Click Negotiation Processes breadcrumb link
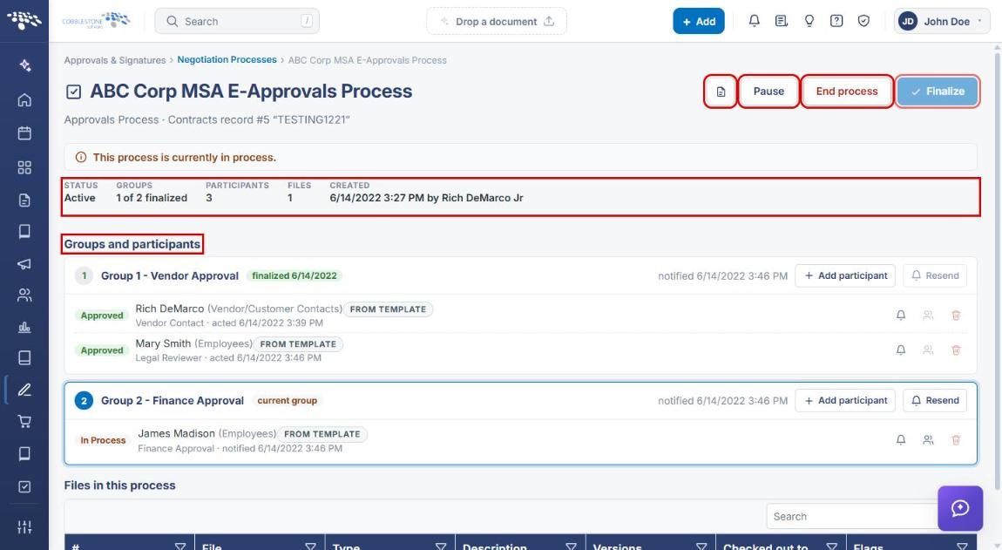The image size is (1002, 550). [227, 59]
